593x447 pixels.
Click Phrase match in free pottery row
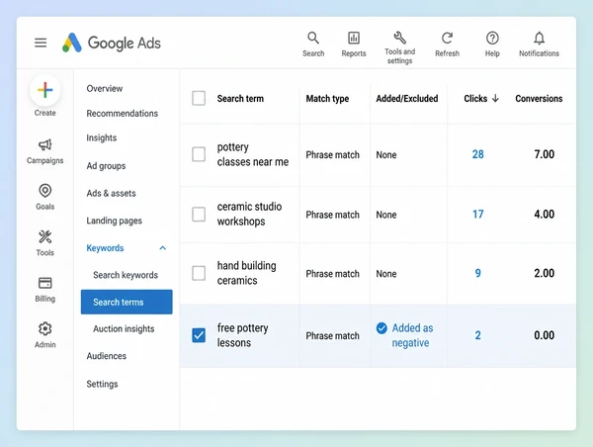(332, 335)
